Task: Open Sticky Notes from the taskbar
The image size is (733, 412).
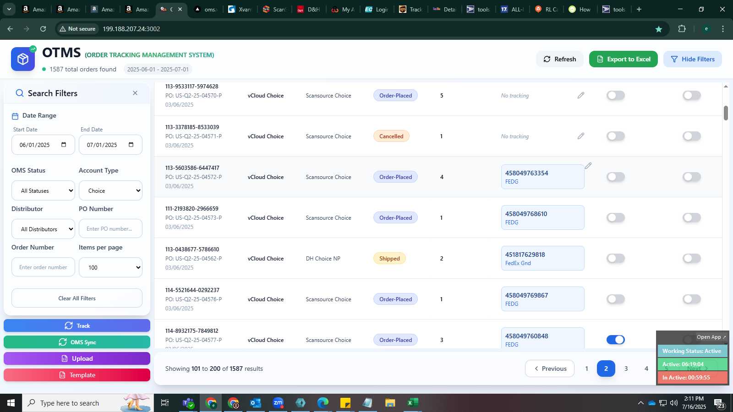Action: click(345, 403)
